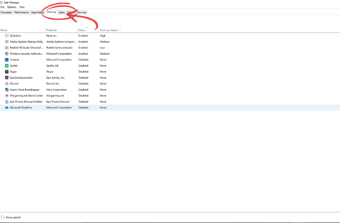Switch to the Services tab
Screen dimensions: 340x223
pos(82,12)
